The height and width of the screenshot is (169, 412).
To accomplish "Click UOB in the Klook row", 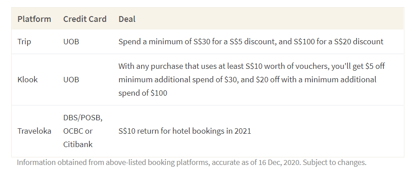I will click(x=71, y=80).
